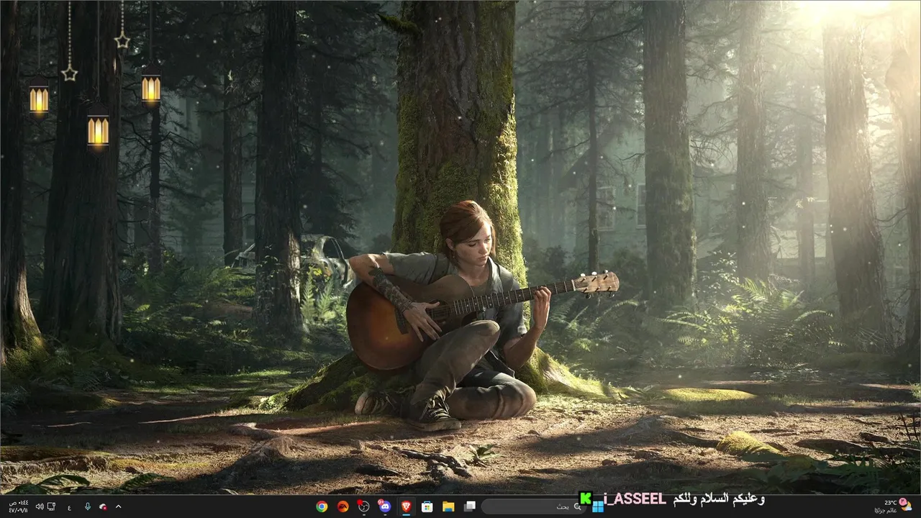Launch Microsoft Store from the taskbar
Viewport: 921px width, 518px height.
[x=427, y=506]
